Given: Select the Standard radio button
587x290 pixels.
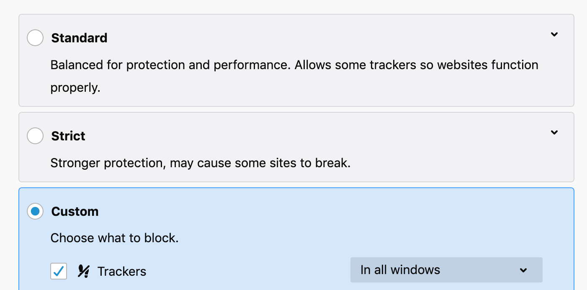Looking at the screenshot, I should 35,38.
